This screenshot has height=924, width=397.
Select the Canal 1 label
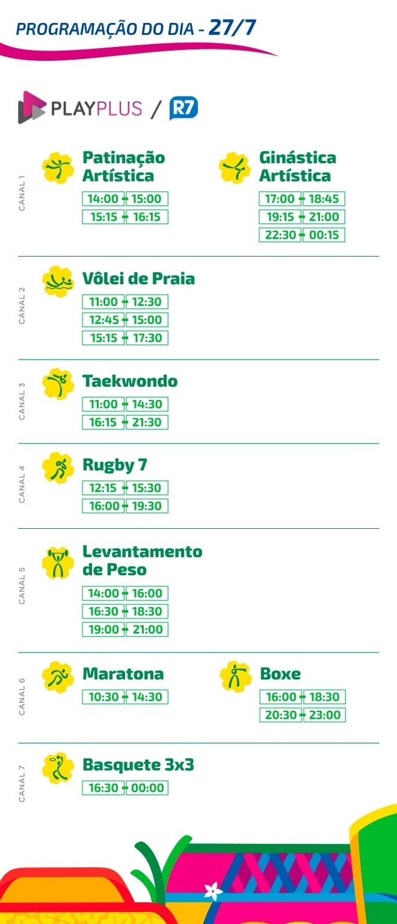22,193
